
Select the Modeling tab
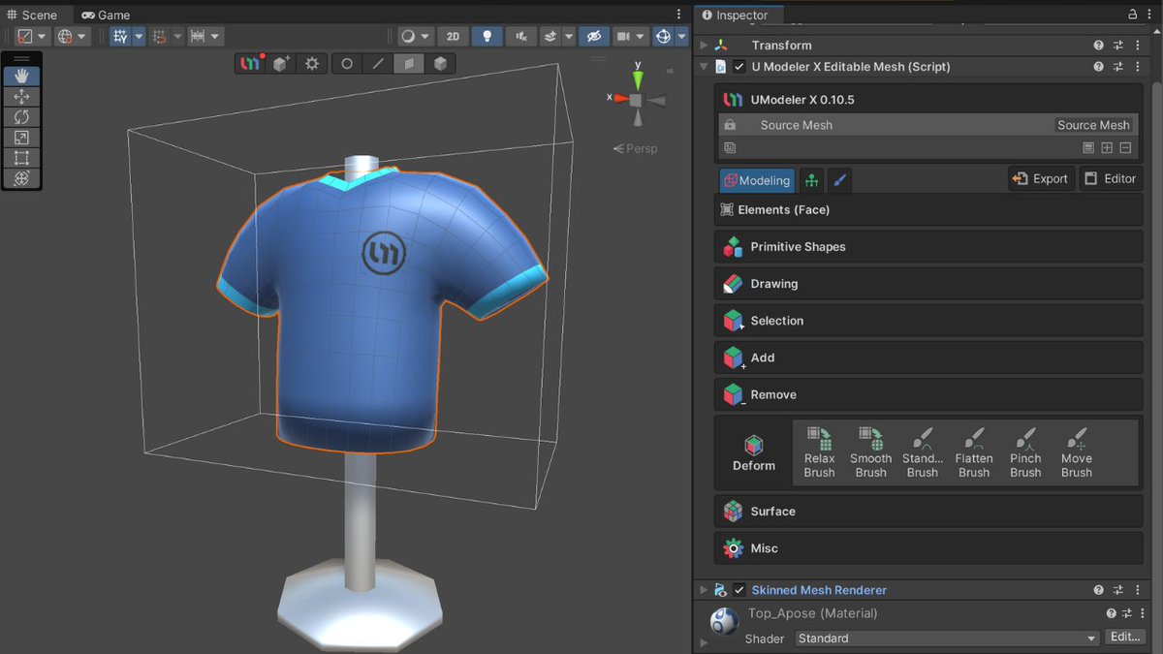click(x=757, y=180)
